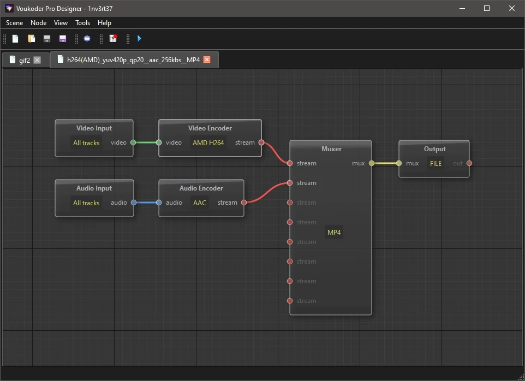Save the scene with the gray floppy icon
This screenshot has height=381, width=525.
coord(47,39)
